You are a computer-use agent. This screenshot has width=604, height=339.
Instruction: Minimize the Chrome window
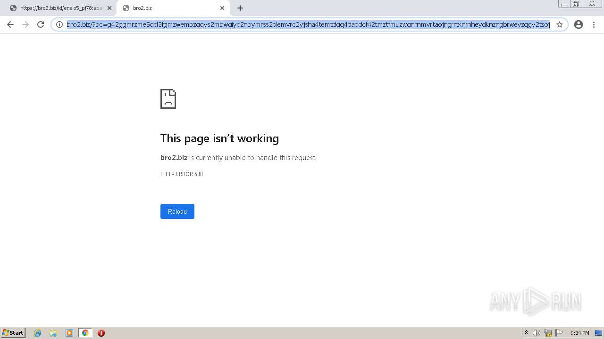(564, 4)
